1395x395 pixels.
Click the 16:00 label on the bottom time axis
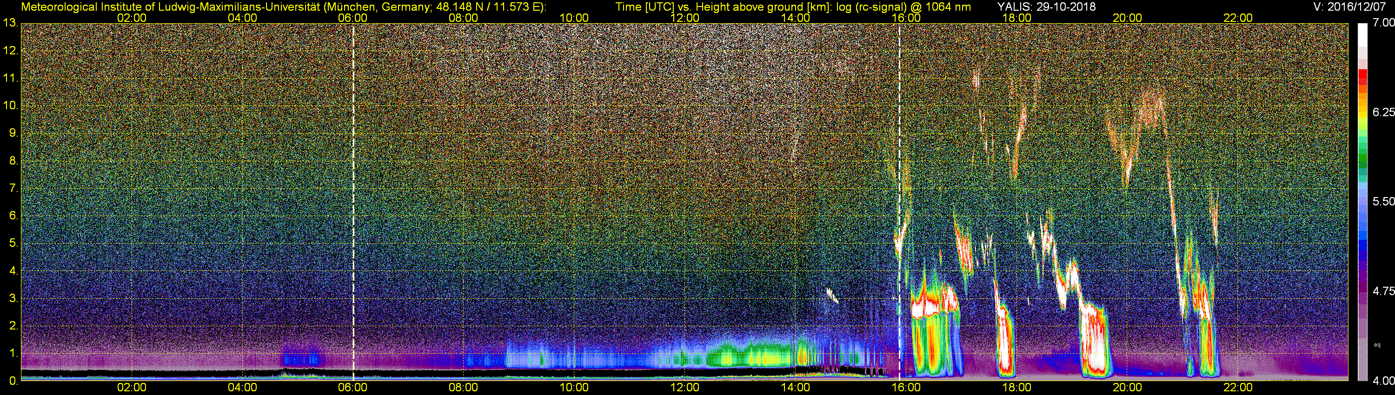point(906,388)
